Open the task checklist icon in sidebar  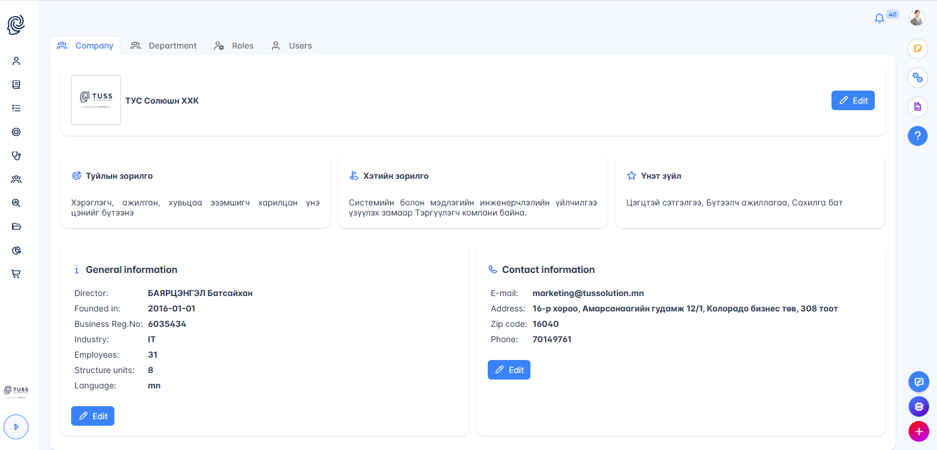(16, 108)
